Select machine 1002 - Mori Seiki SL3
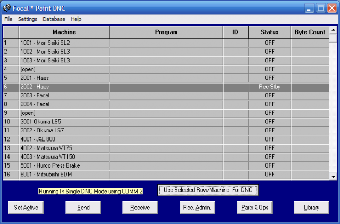Image resolution: width=340 pixels, height=224 pixels. click(x=64, y=52)
